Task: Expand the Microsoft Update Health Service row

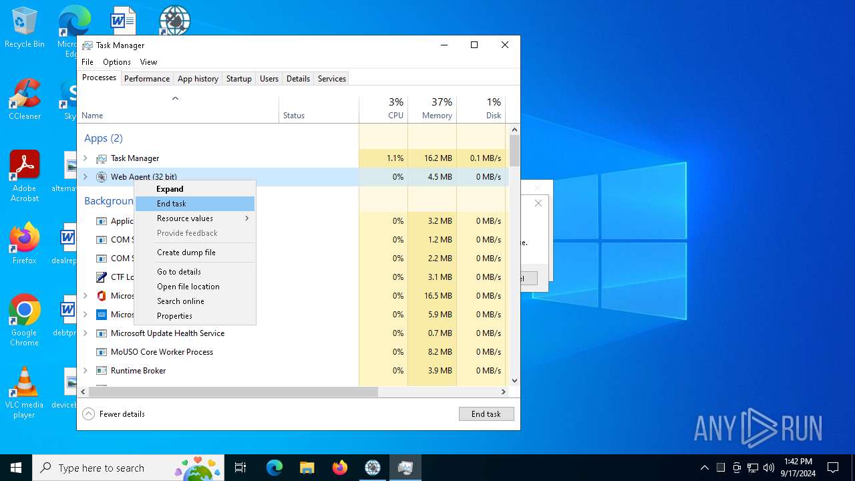Action: coord(85,333)
